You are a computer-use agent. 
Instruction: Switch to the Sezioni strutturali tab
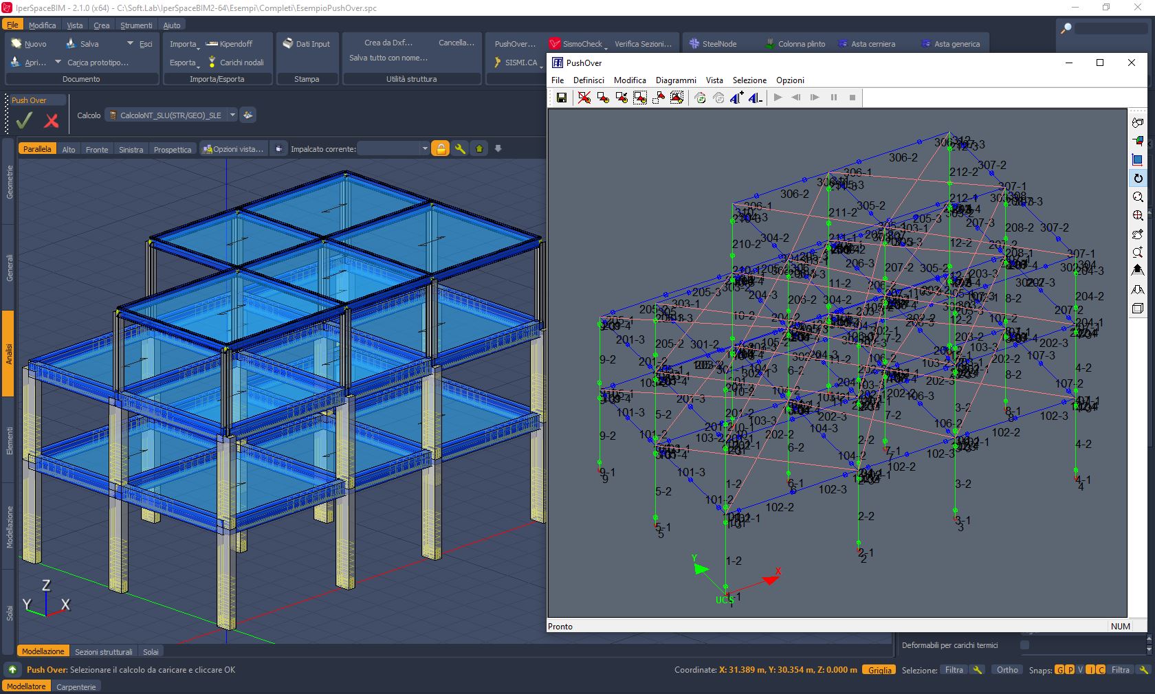click(103, 651)
